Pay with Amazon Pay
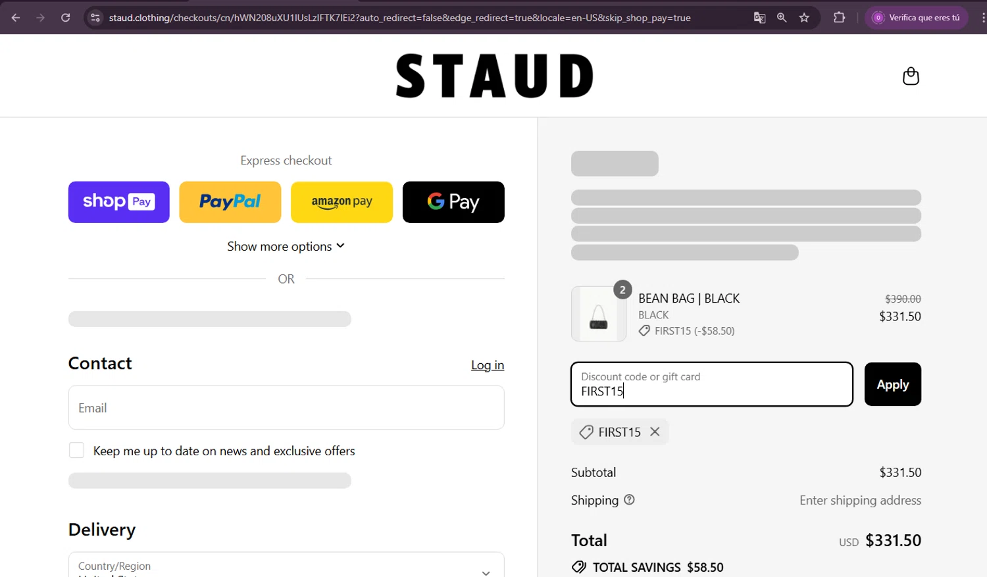 (342, 202)
